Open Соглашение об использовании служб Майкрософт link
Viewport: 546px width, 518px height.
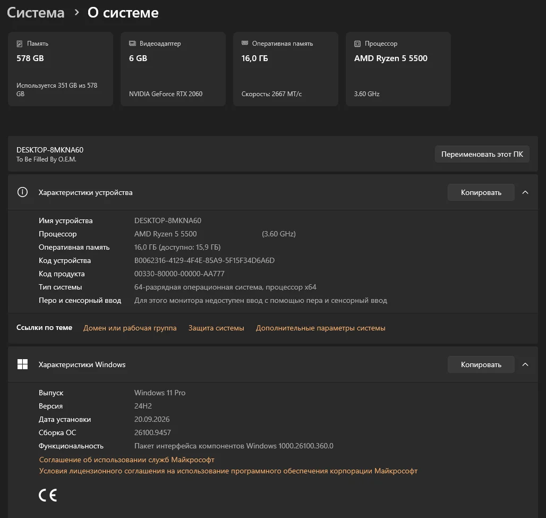127,460
